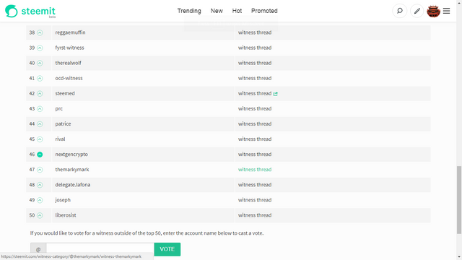Upvote witness liberosist
The width and height of the screenshot is (462, 260).
pyautogui.click(x=40, y=215)
